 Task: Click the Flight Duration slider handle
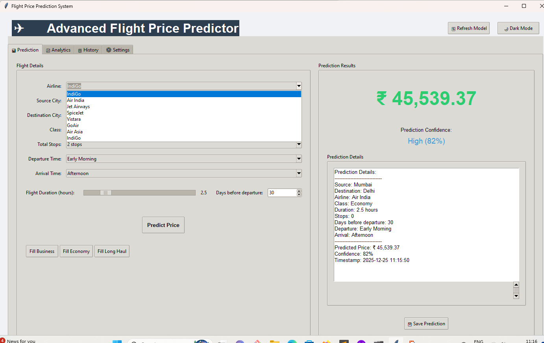pos(105,193)
